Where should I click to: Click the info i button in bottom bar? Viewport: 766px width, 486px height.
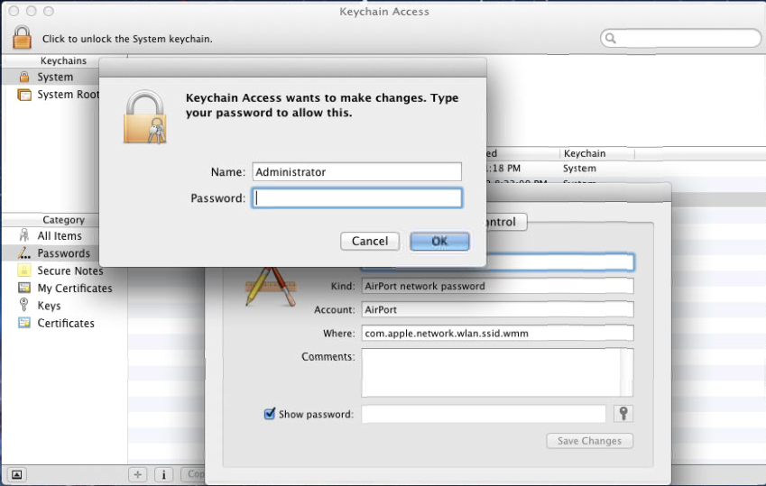click(x=163, y=474)
